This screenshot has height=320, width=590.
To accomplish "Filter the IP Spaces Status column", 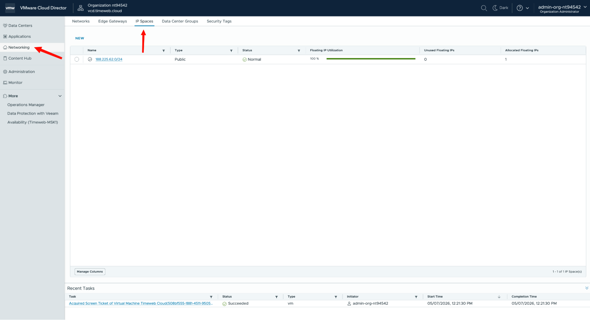I will tap(299, 51).
